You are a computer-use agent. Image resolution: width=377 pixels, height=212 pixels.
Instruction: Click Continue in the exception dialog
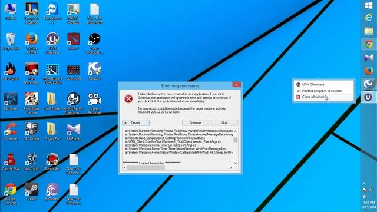click(x=195, y=122)
